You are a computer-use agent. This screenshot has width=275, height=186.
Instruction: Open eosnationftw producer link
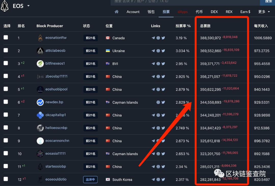pyautogui.click(x=56, y=38)
